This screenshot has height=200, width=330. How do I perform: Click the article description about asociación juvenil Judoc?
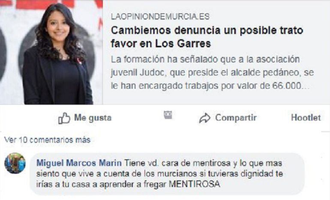[x=212, y=72]
